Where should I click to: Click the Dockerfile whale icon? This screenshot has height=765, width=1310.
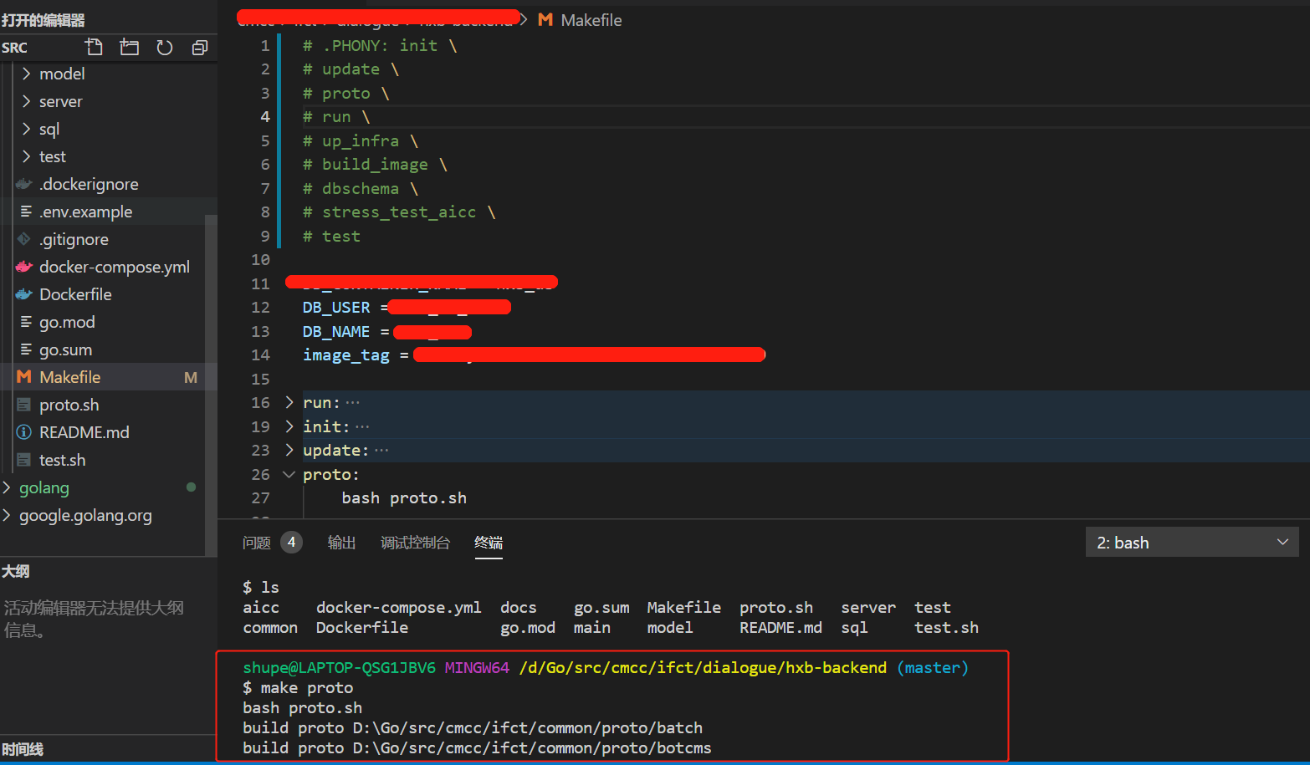click(x=24, y=294)
